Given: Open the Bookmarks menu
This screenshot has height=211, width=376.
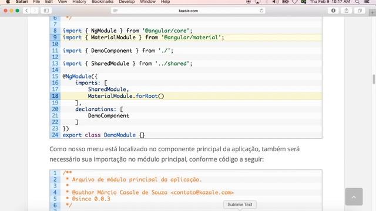Looking at the screenshot, I should click(102, 2).
